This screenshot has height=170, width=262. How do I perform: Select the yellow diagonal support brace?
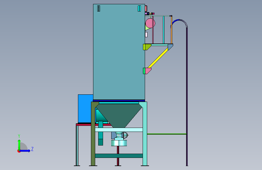pos(158,58)
